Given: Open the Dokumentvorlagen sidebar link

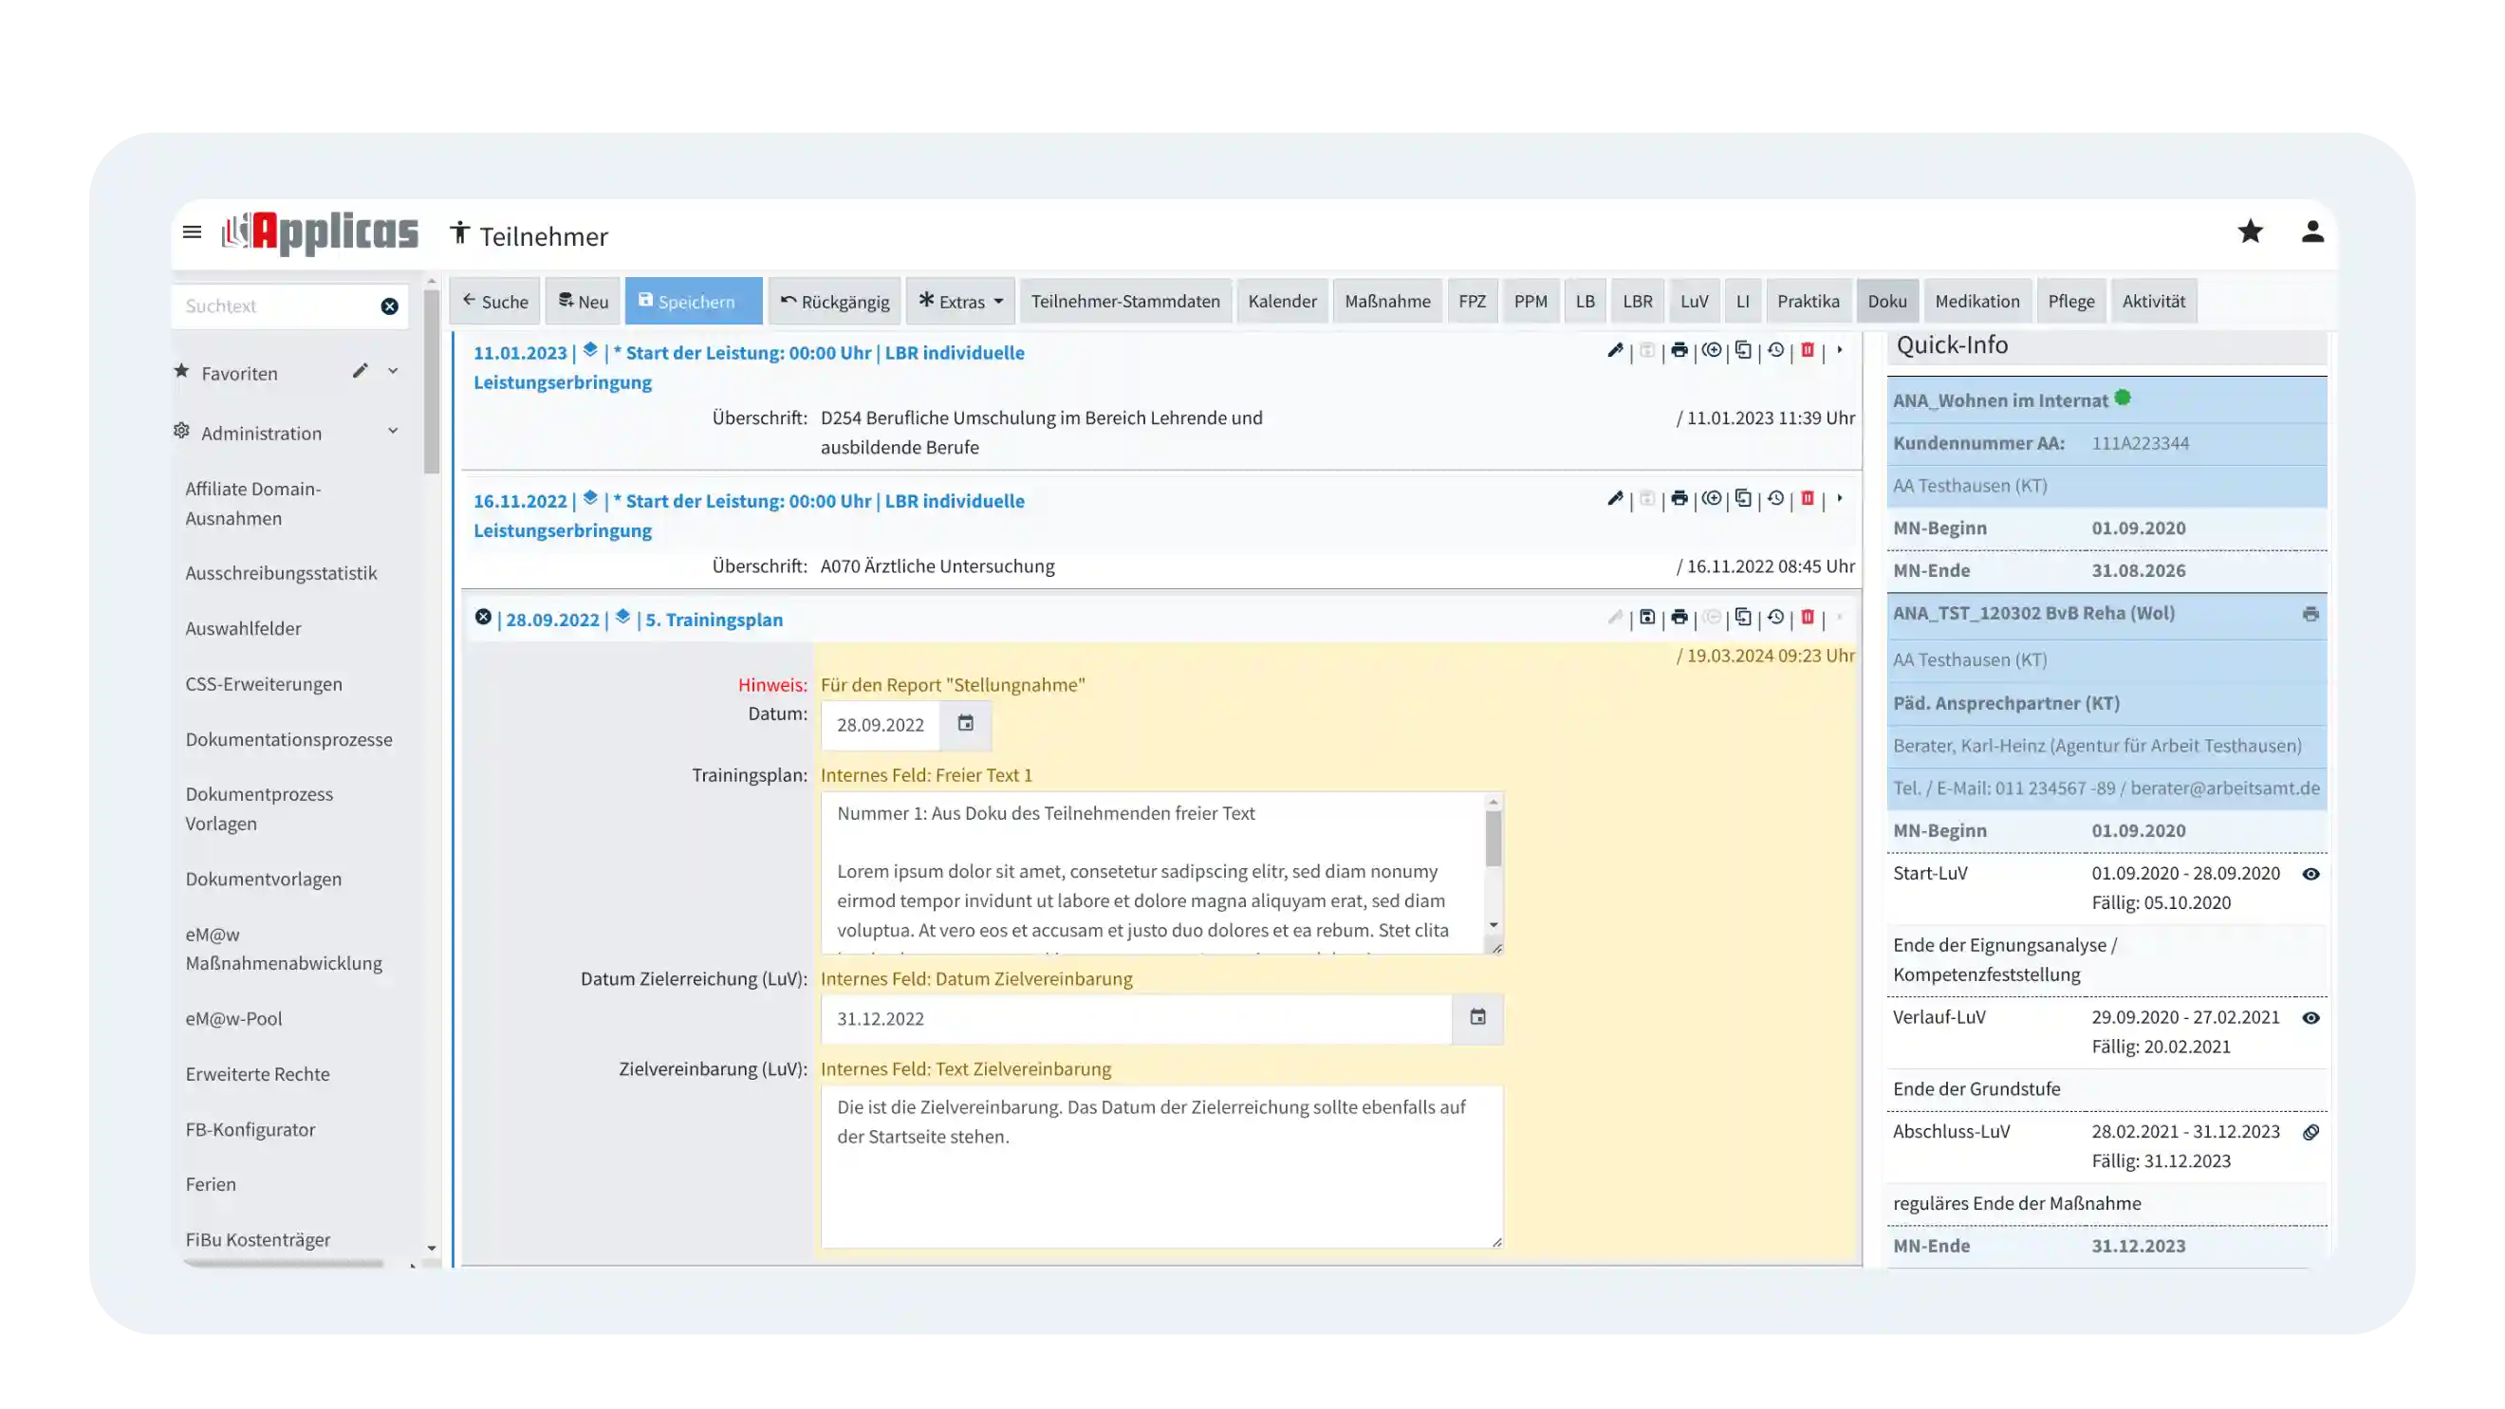Looking at the screenshot, I should tap(264, 879).
